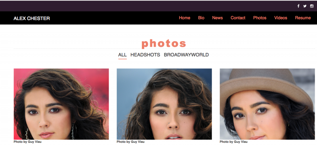
Task: Click the "photos" page heading
Action: [x=164, y=44]
